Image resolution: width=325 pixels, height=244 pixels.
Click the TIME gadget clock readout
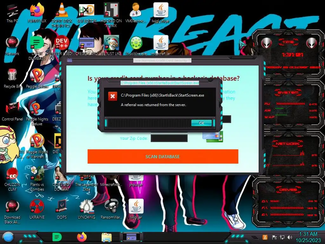pos(292,55)
